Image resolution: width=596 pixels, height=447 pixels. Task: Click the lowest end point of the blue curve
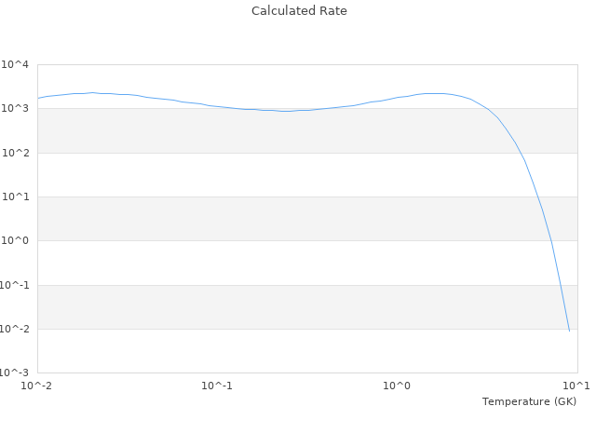569,331
